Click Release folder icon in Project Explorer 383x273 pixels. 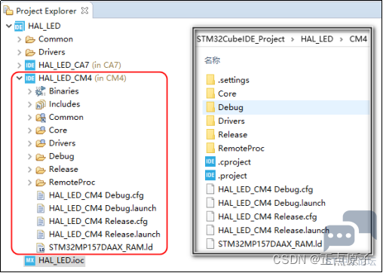tap(41, 170)
